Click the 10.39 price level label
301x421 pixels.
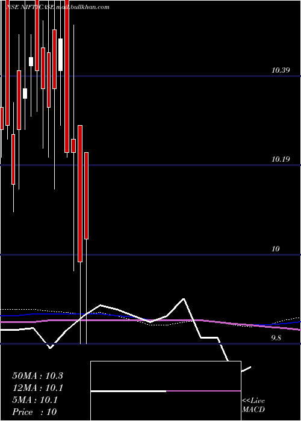pos(281,70)
